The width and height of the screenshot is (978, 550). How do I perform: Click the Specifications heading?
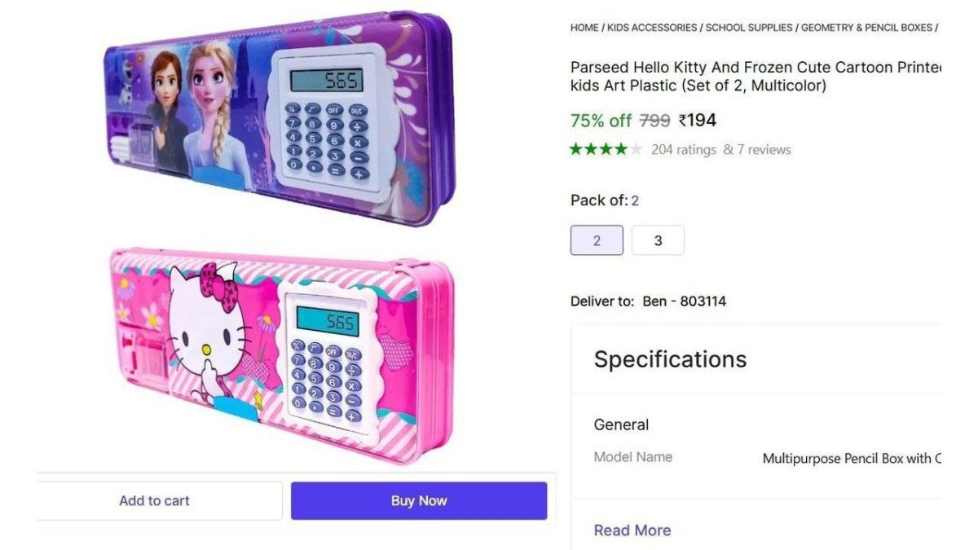[670, 359]
